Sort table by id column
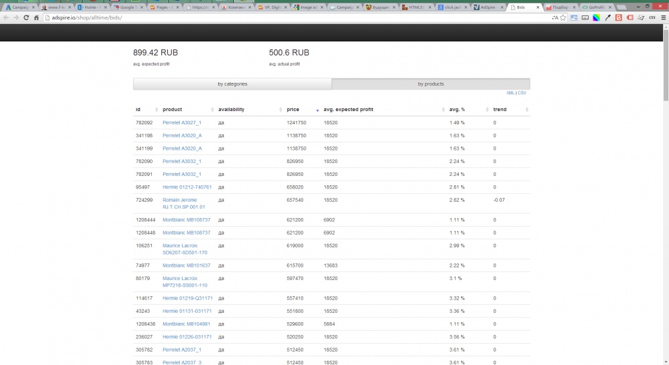 point(145,110)
